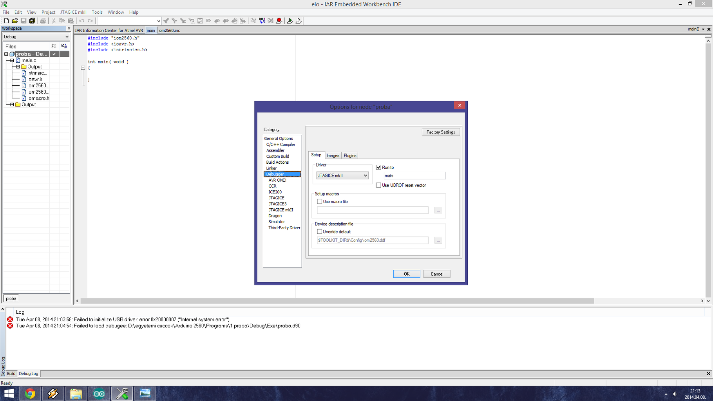Click the Paste toolbar icon
This screenshot has height=401, width=713.
click(71, 21)
